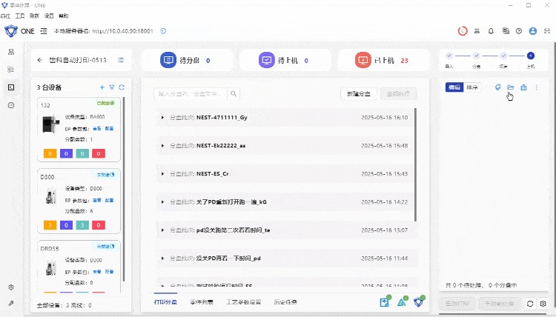Open the 帮助 menu in the menu bar
The height and width of the screenshot is (317, 556).
[64, 16]
